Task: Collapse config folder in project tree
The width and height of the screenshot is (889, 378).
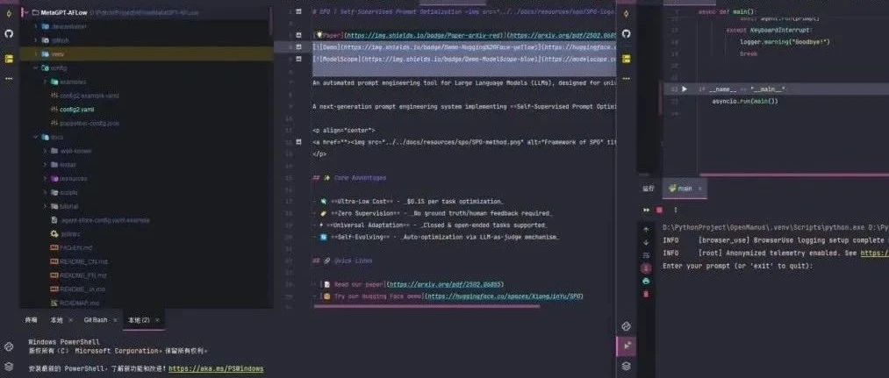Action: pyautogui.click(x=36, y=68)
